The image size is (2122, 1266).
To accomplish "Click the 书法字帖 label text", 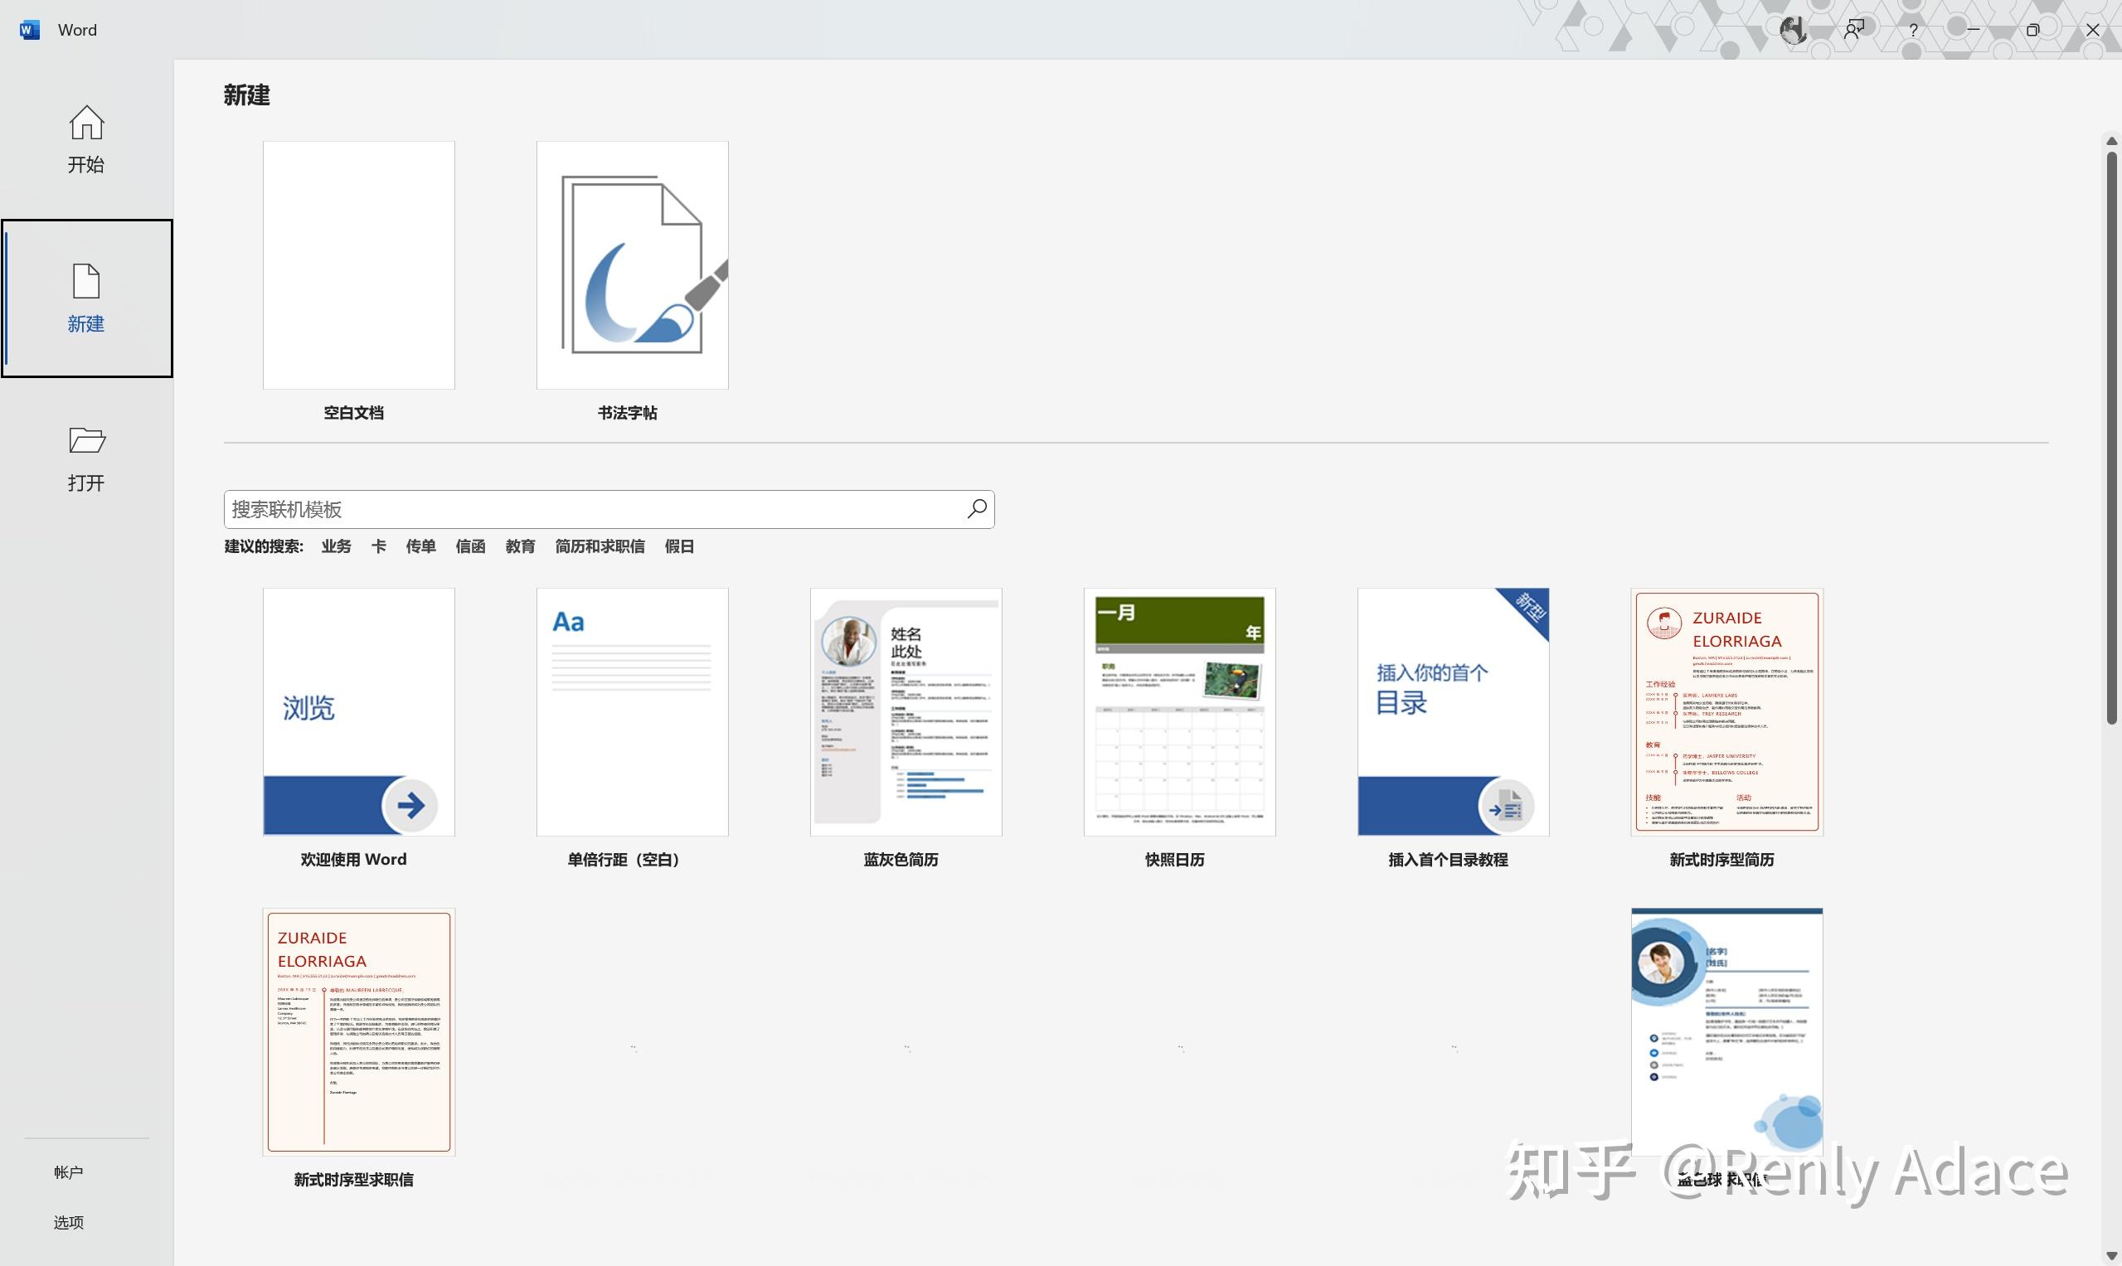I will point(627,413).
